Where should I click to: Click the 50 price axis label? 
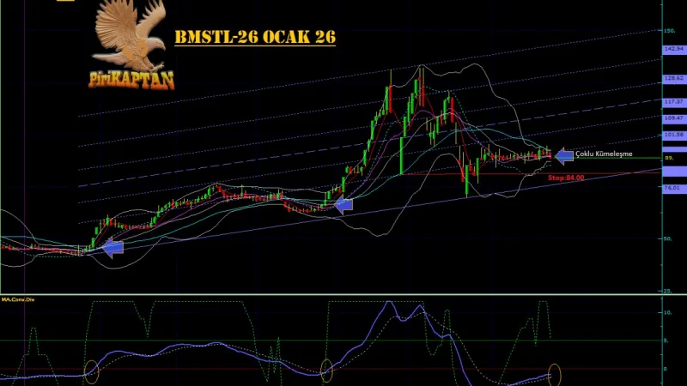668,239
